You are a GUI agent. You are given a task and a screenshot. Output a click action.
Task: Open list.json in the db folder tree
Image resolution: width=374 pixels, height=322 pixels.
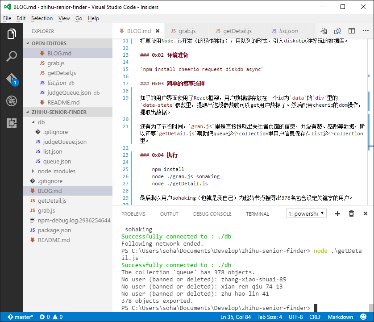click(x=68, y=151)
